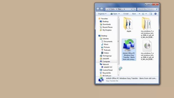
Task: Click the Easy Transfer icon in details pane
Action: pyautogui.click(x=101, y=80)
